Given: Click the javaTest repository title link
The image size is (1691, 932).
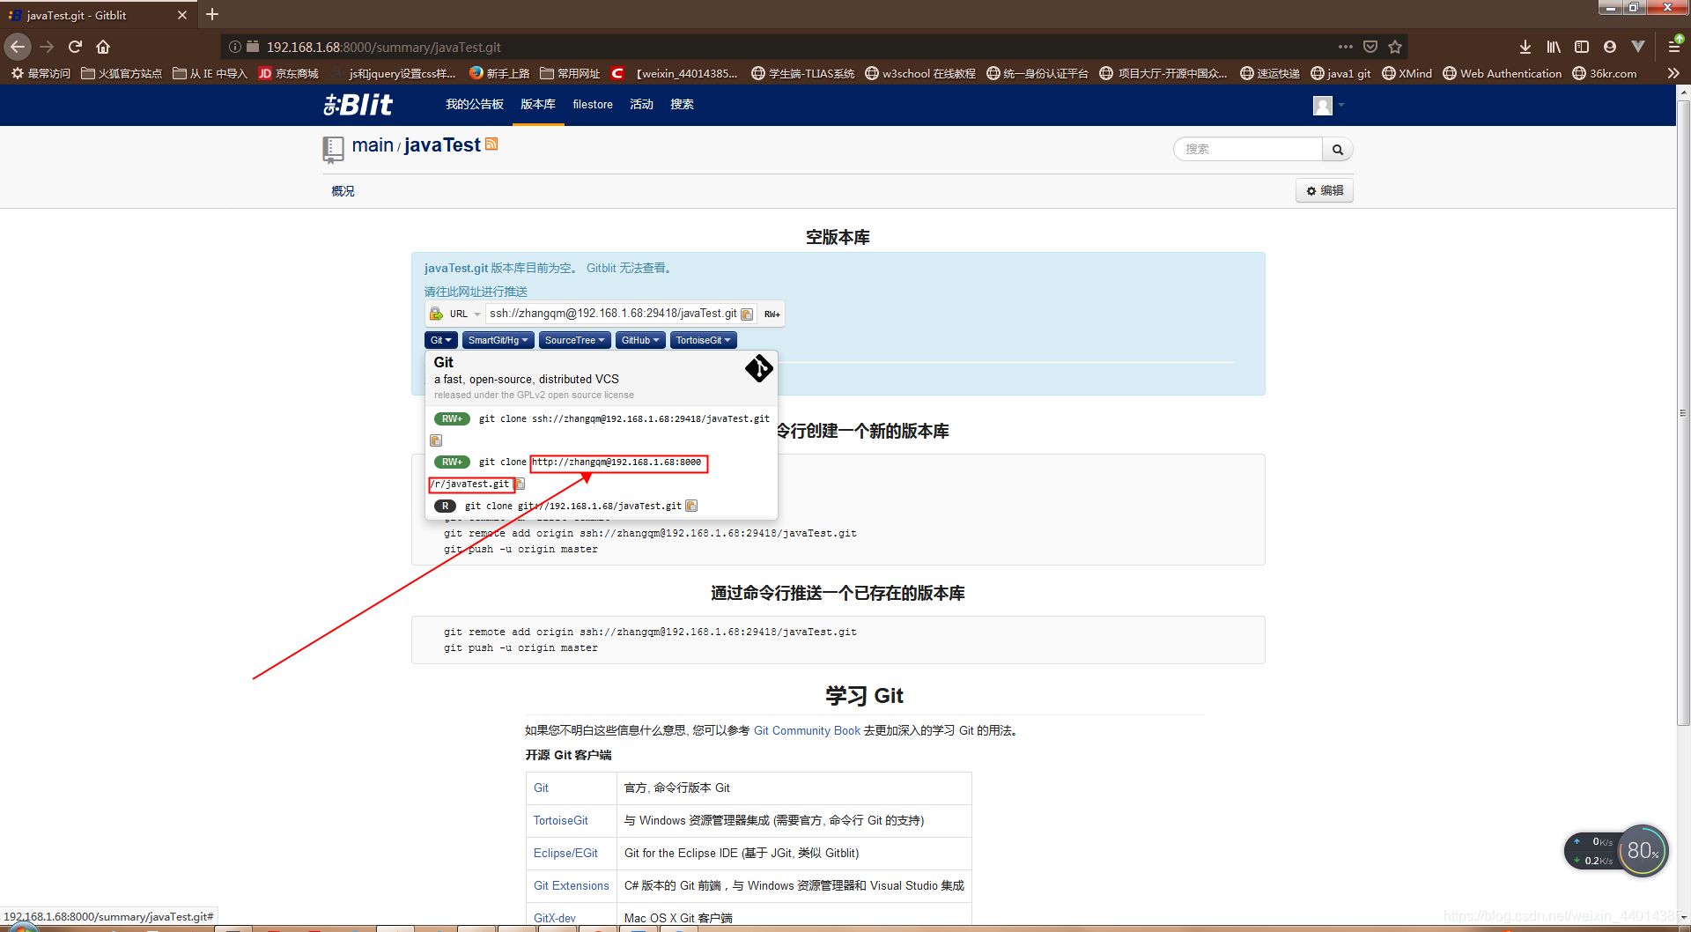Looking at the screenshot, I should (x=442, y=145).
